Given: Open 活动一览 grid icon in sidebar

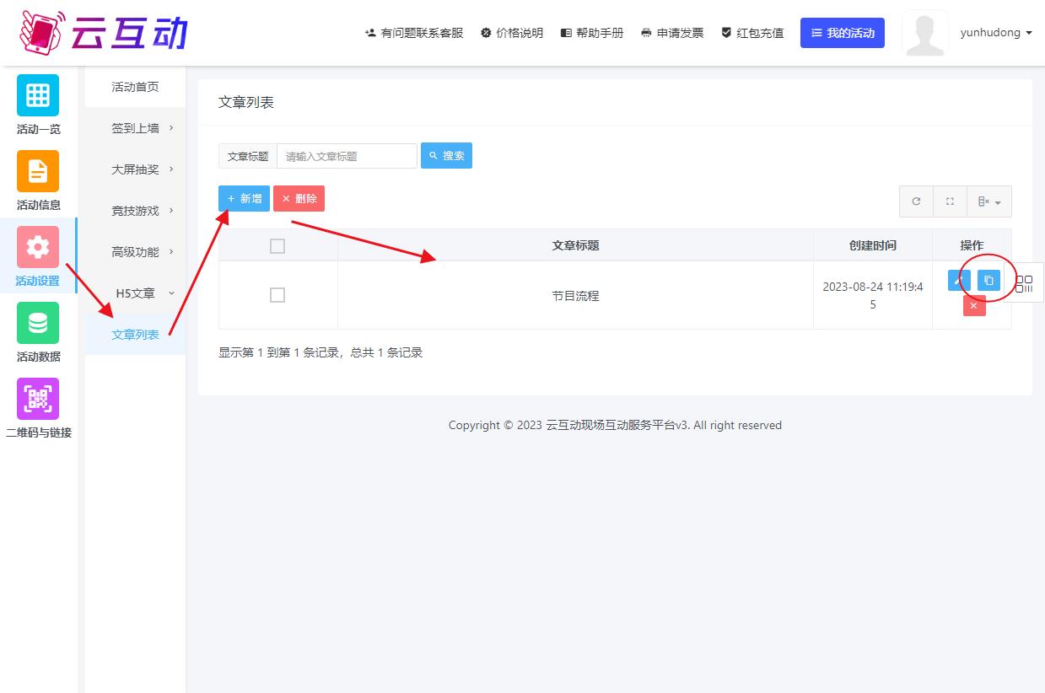Looking at the screenshot, I should tap(38, 95).
